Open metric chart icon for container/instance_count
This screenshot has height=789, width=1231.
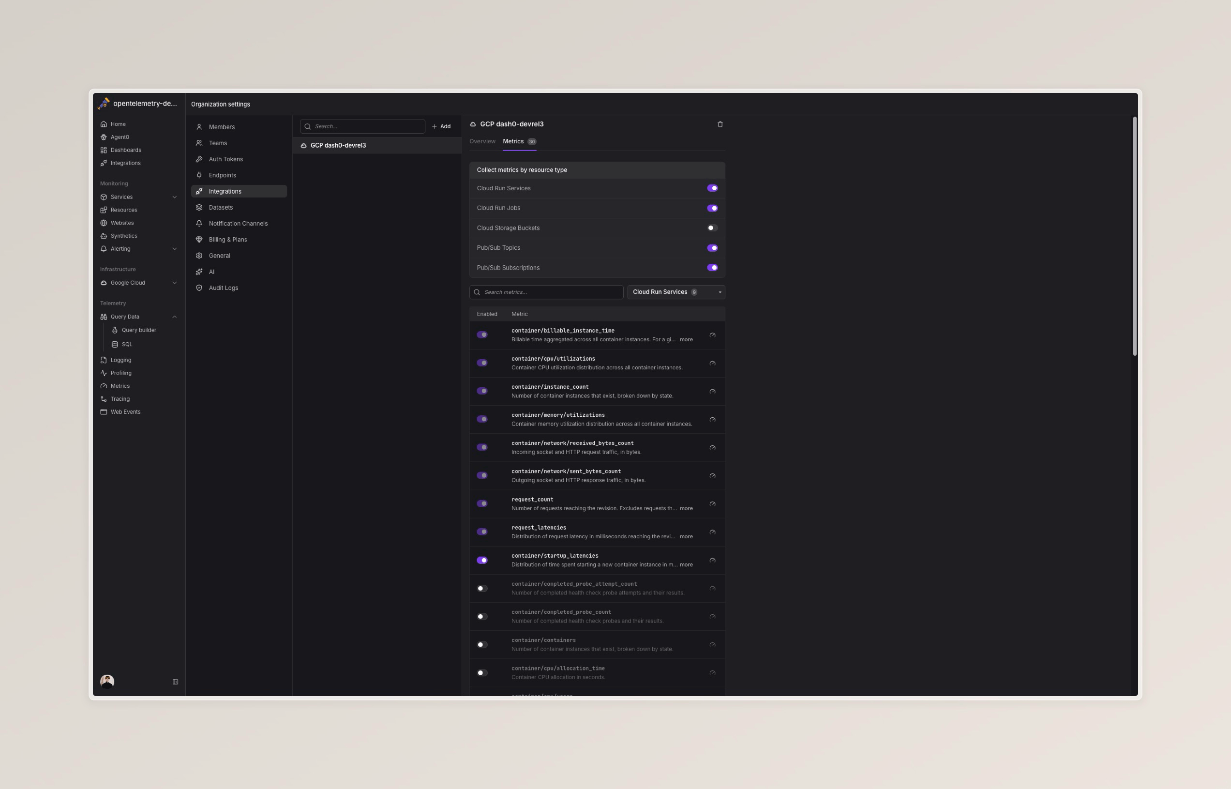point(712,392)
